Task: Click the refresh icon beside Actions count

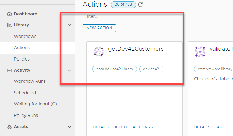Action: click(x=140, y=5)
